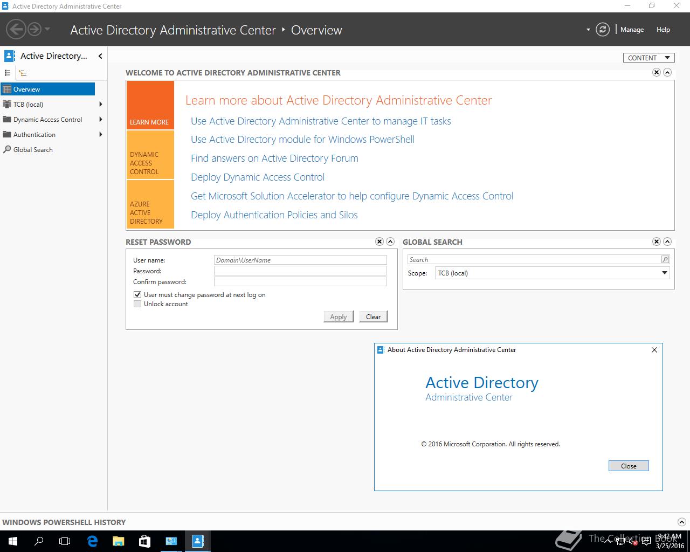Open dropdown arrow left of Refresh icon
This screenshot has width=690, height=552.
click(x=588, y=30)
